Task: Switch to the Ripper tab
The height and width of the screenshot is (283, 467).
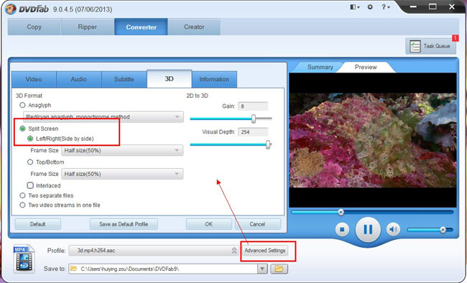Action: 88,27
